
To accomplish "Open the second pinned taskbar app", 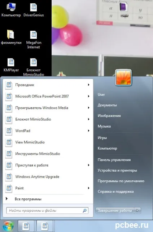I will click(x=45, y=226).
